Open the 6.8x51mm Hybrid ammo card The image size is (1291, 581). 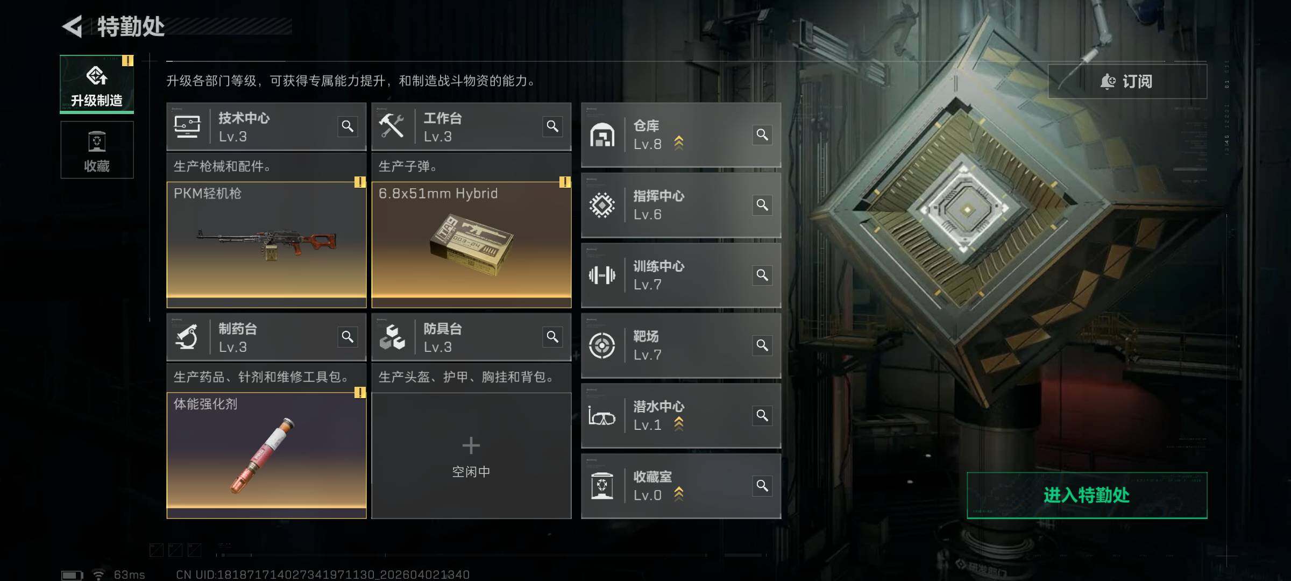(x=471, y=245)
